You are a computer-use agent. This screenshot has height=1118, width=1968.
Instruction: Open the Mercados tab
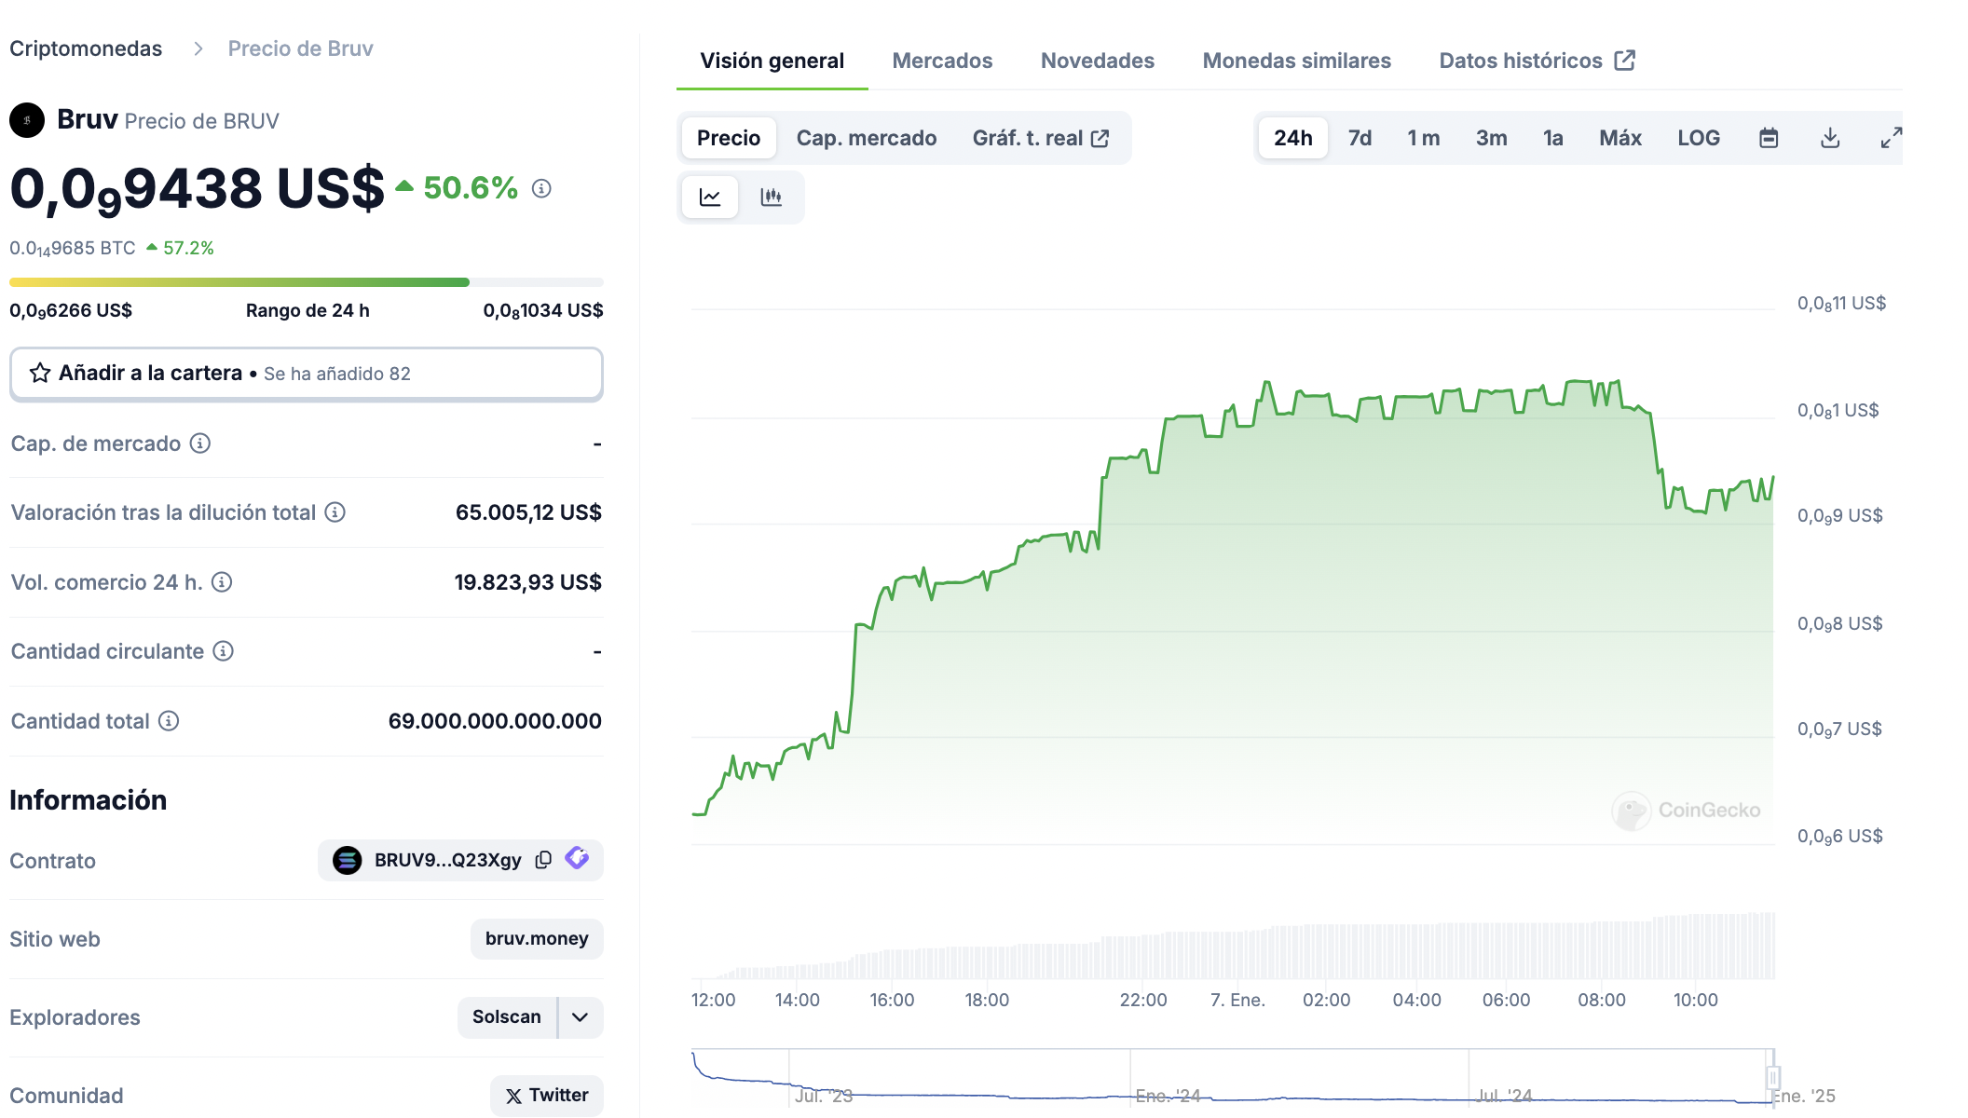[941, 61]
